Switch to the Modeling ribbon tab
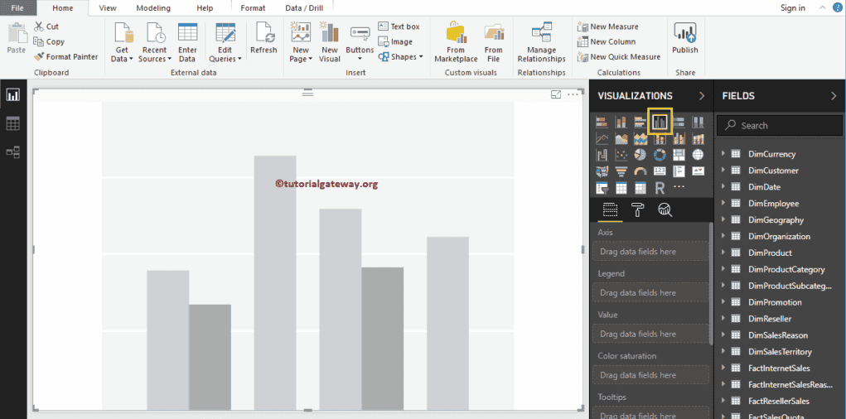Image resolution: width=846 pixels, height=419 pixels. click(x=153, y=8)
